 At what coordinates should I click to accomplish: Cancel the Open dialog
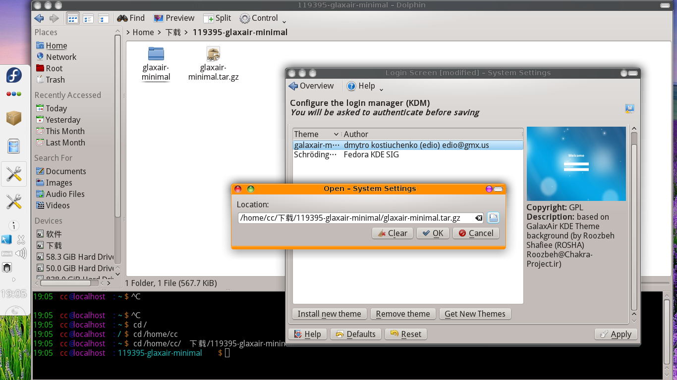click(x=476, y=233)
